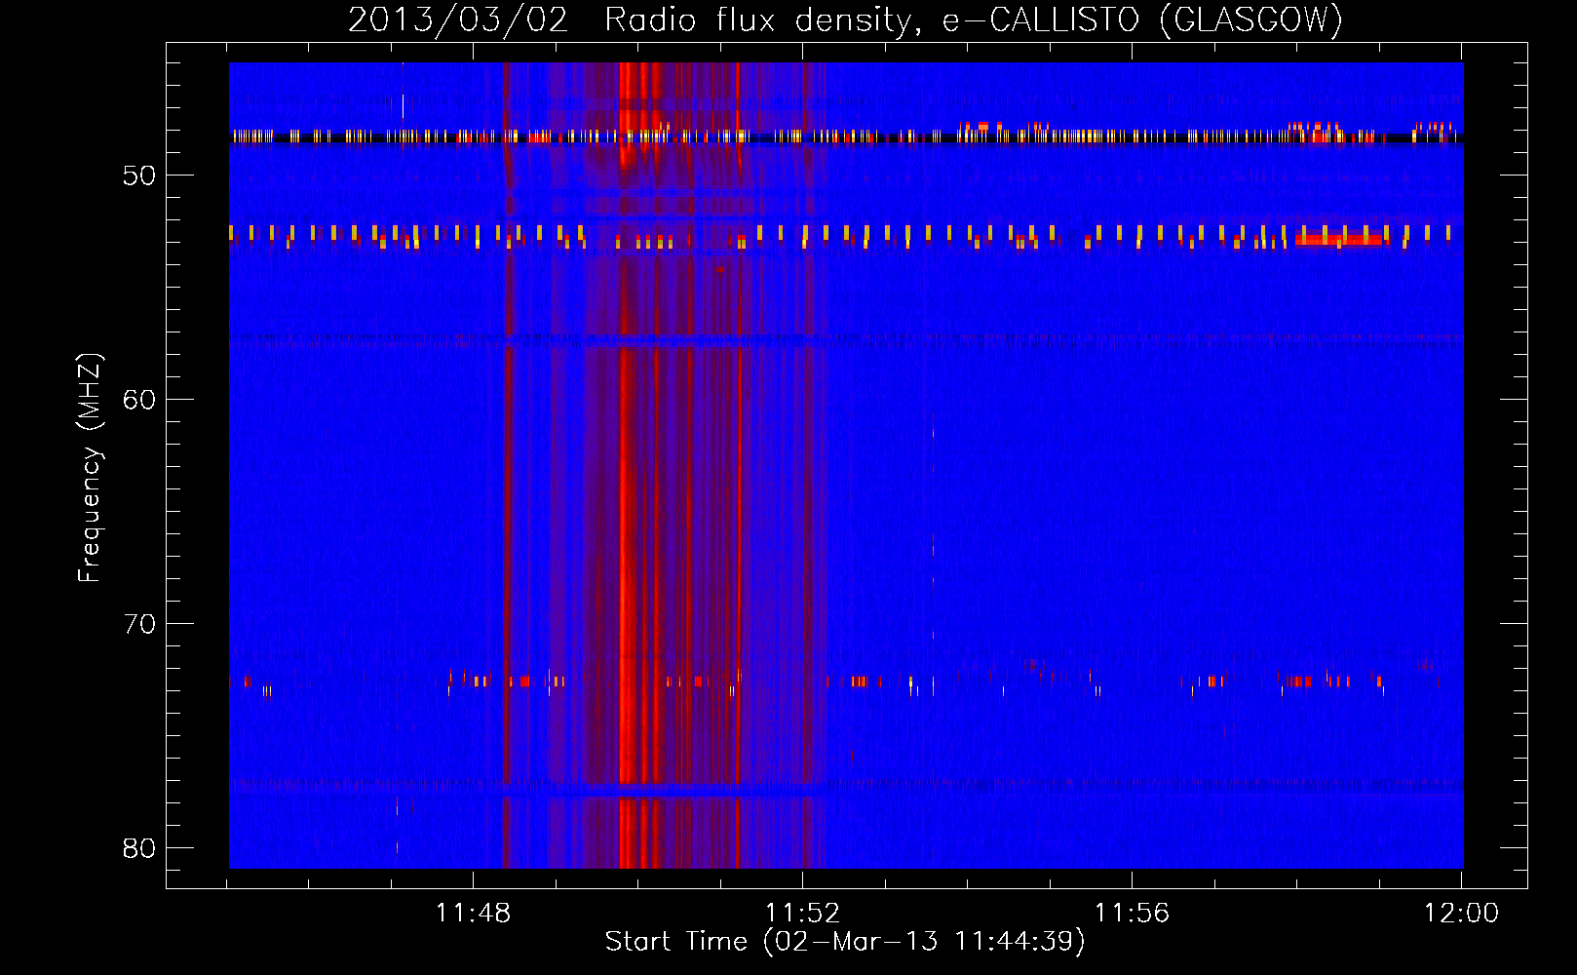
Task: Click the 11:56 time tick label
Action: click(x=1132, y=914)
